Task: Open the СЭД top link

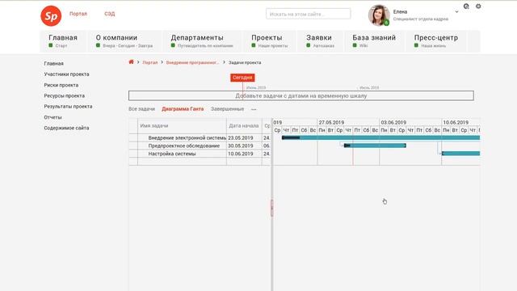Action: (110, 14)
